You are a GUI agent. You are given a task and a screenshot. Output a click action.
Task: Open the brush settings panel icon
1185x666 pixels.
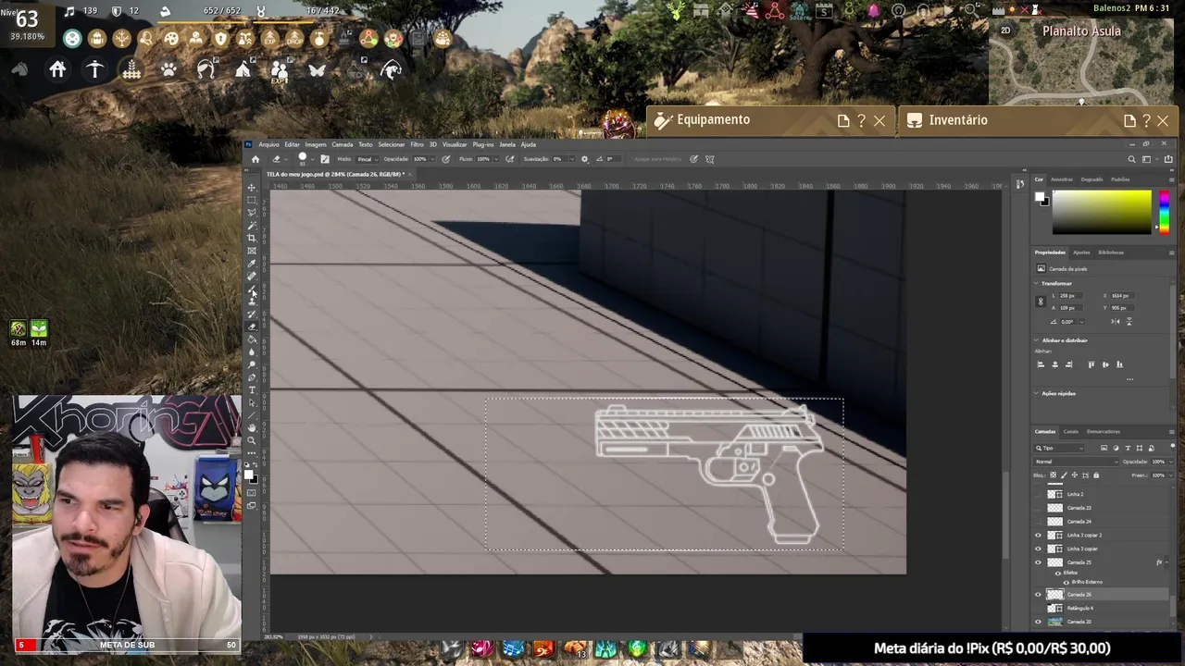325,159
